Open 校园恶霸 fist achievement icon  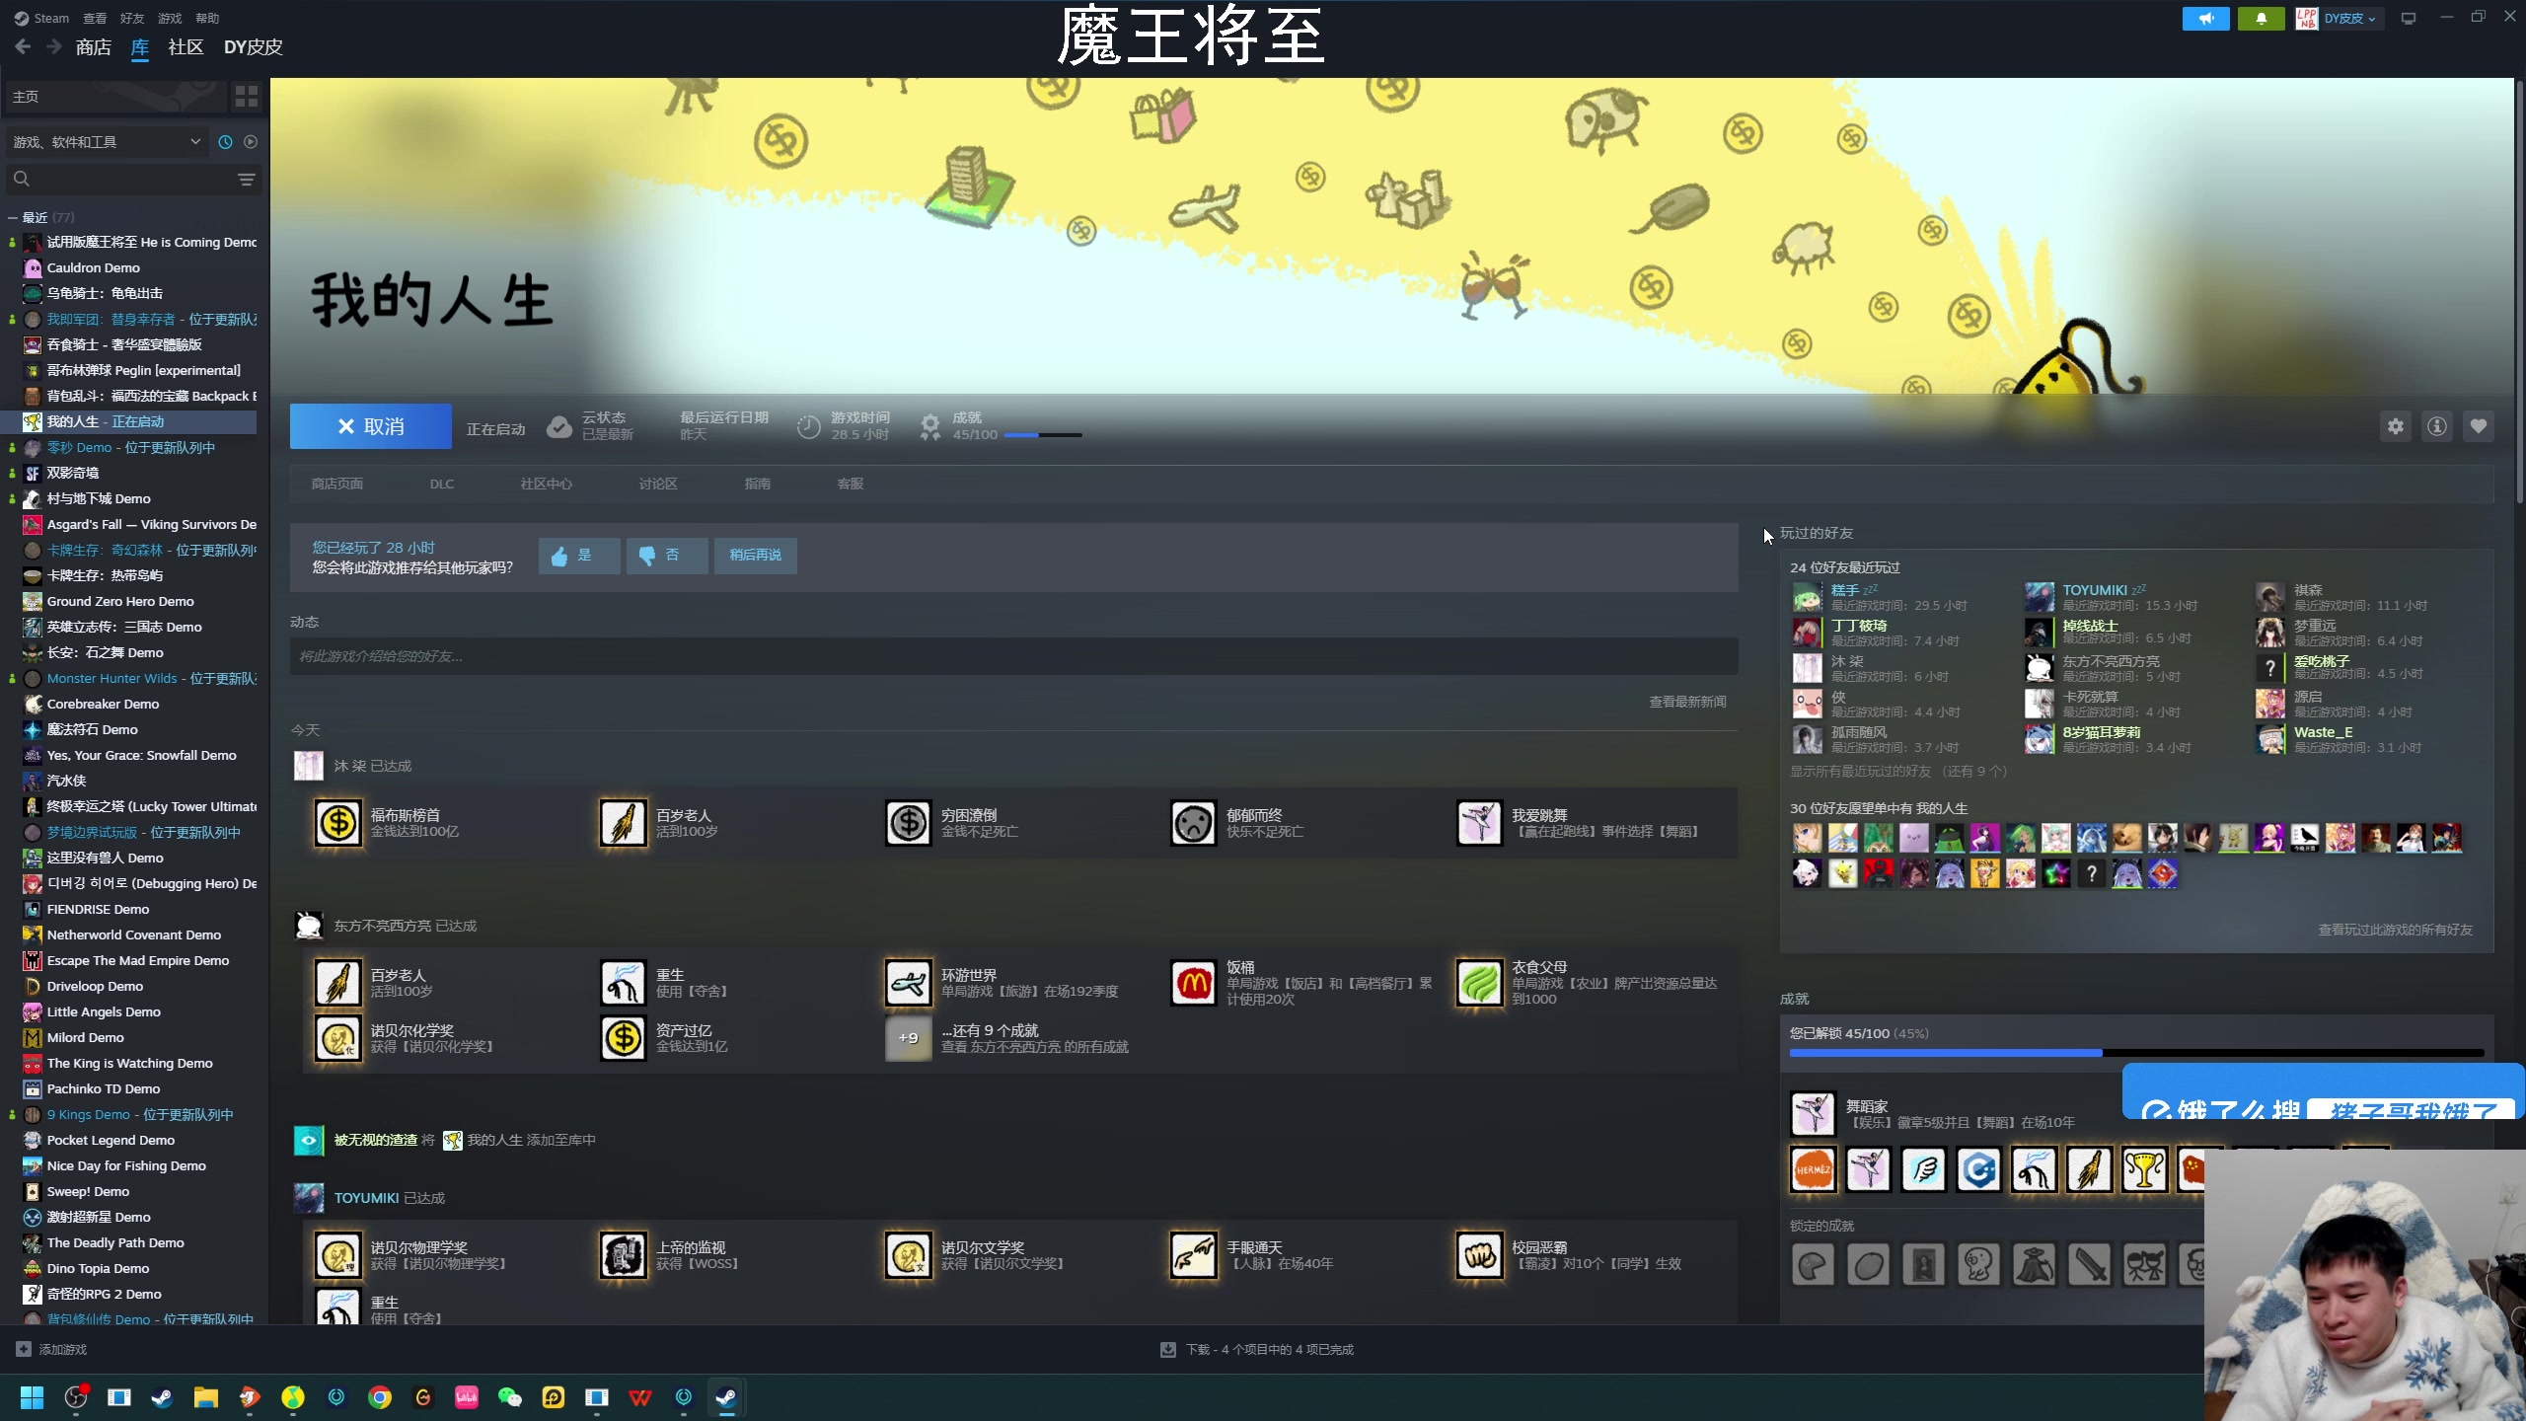[x=1480, y=1255]
